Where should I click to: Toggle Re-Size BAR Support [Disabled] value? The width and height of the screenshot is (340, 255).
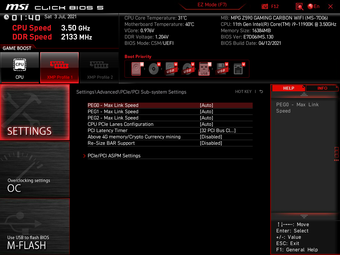pyautogui.click(x=211, y=143)
